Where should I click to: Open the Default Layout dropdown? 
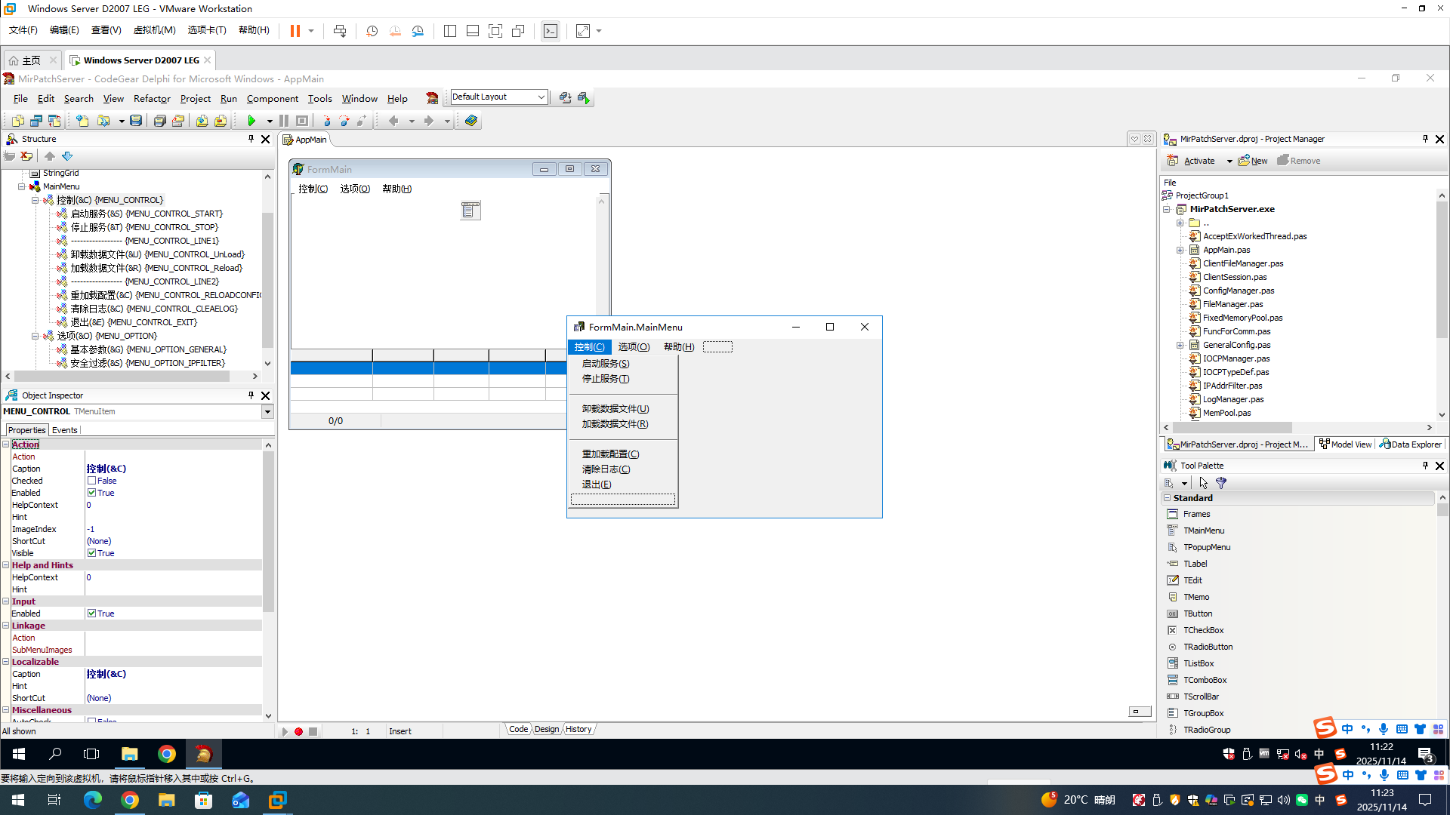click(541, 97)
